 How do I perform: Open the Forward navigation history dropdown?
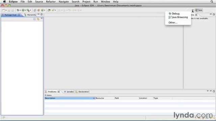[81, 10]
